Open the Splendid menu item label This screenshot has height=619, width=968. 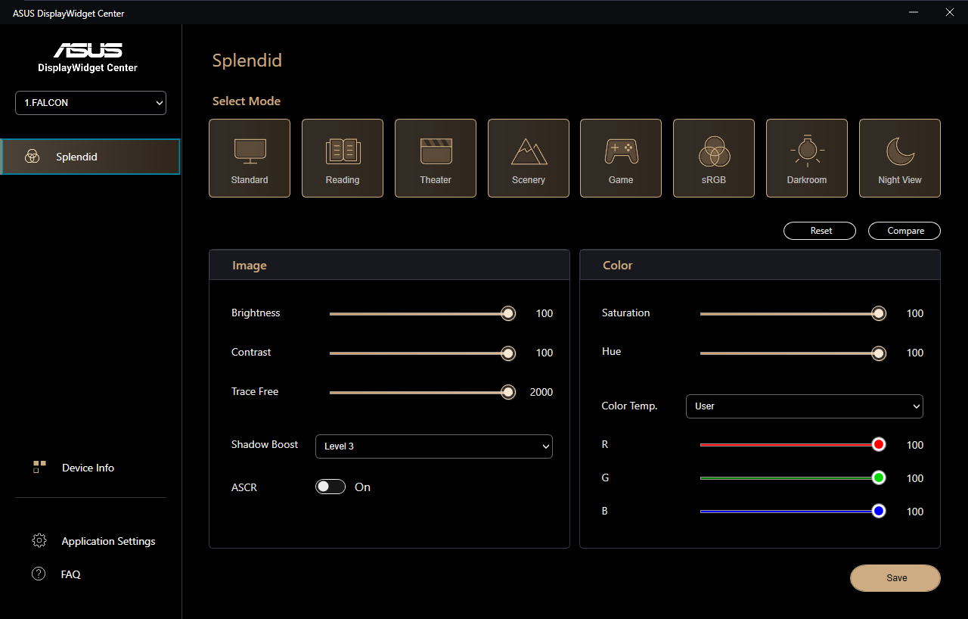point(76,157)
